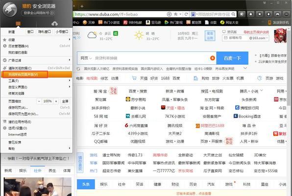Click the address bar URL field
Viewport: 292px width, 196px height.
pyautogui.click(x=119, y=14)
